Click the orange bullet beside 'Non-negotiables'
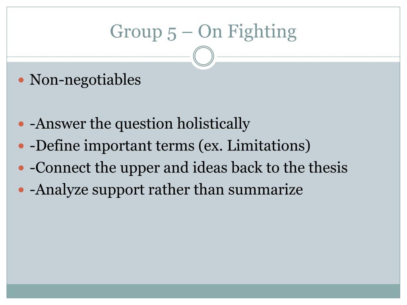This screenshot has width=407, height=305. (x=21, y=80)
